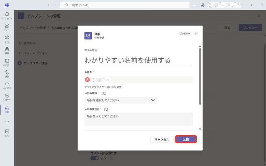Click text すべての受信者からの回答が必要
This screenshot has height=166, width=266.
click(103, 87)
